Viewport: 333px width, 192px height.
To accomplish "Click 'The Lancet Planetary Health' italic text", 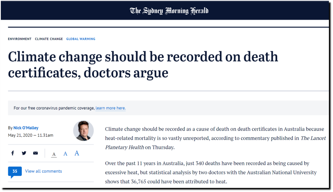I will tap(215, 142).
